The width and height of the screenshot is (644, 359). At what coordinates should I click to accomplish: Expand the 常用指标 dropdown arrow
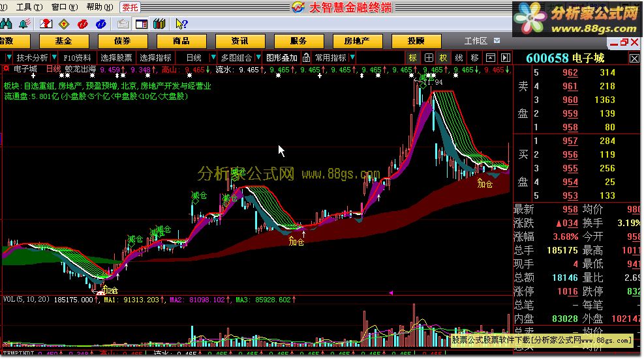click(352, 58)
